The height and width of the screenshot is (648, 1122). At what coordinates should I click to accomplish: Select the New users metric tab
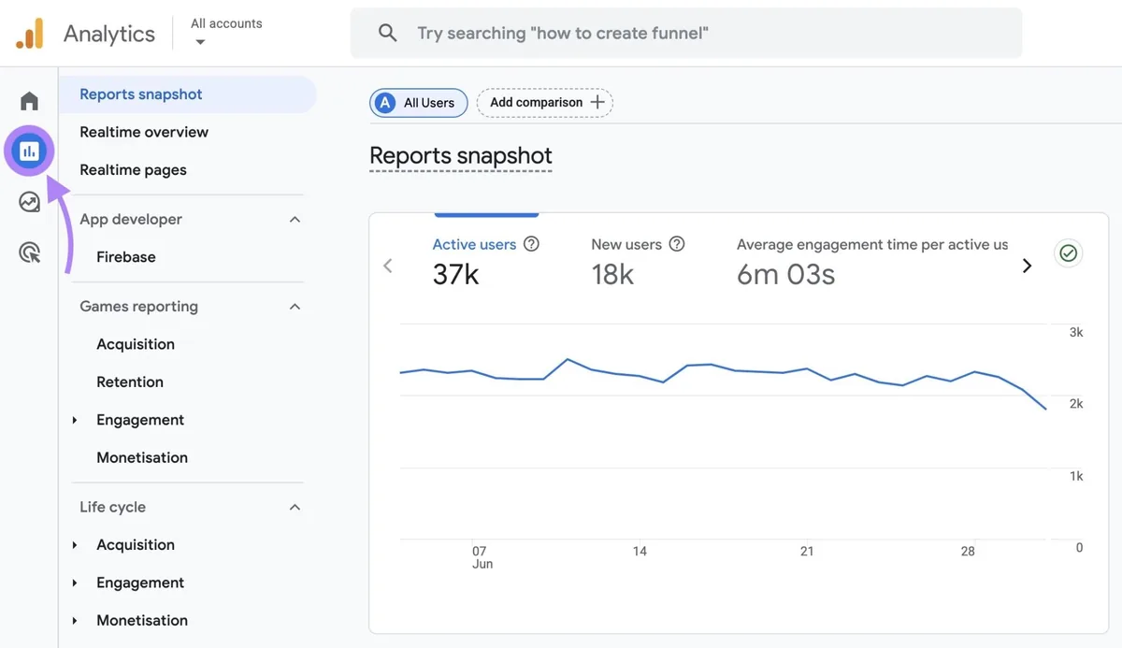click(x=638, y=260)
